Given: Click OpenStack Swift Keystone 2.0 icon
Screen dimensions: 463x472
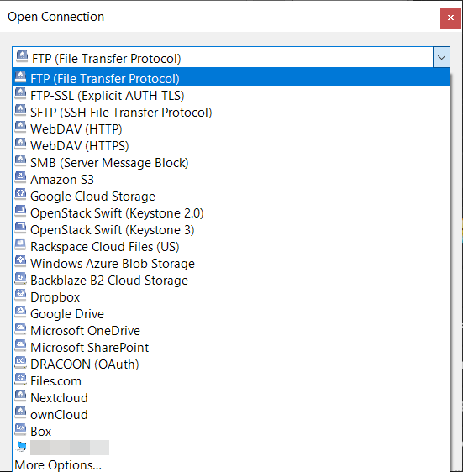Looking at the screenshot, I should pos(20,211).
